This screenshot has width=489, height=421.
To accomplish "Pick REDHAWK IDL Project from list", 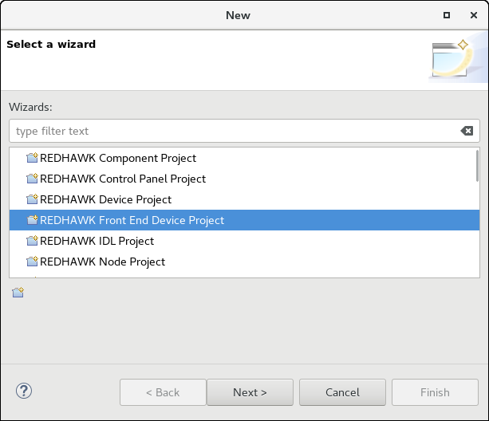I will click(x=97, y=241).
